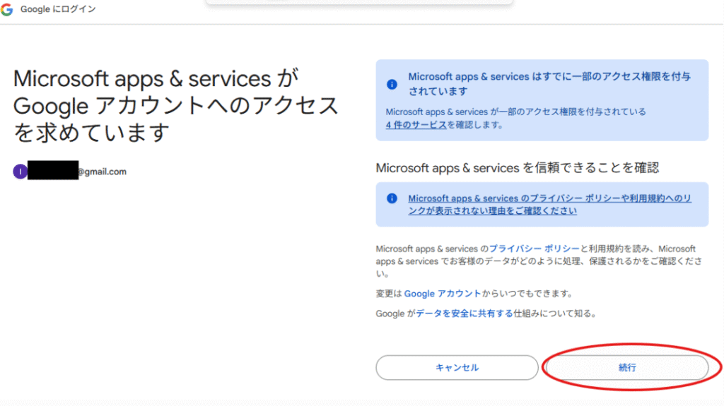Open the Google アカウント link
The width and height of the screenshot is (724, 406).
pyautogui.click(x=443, y=294)
